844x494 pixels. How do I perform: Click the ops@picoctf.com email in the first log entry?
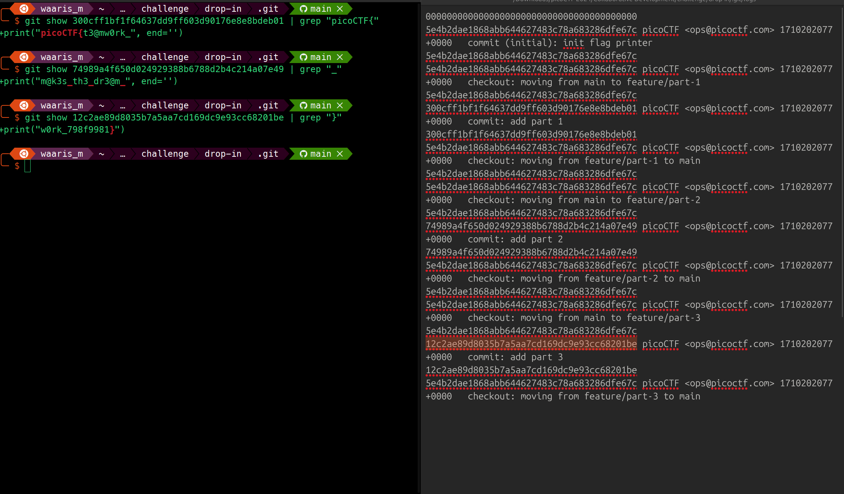[x=729, y=30]
